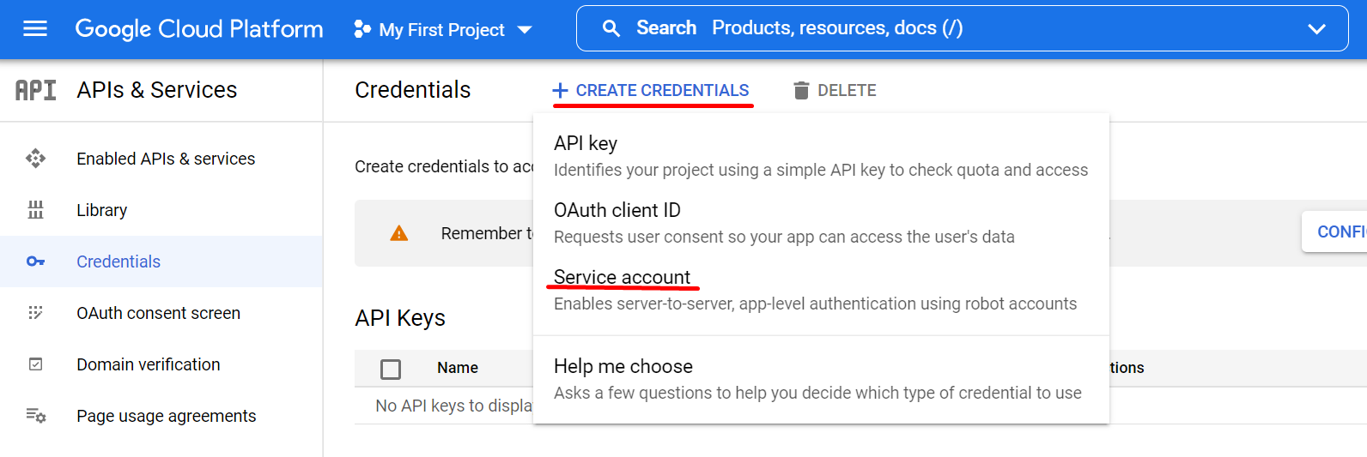This screenshot has height=457, width=1367.
Task: Toggle the API Keys select-all checkbox
Action: [391, 369]
